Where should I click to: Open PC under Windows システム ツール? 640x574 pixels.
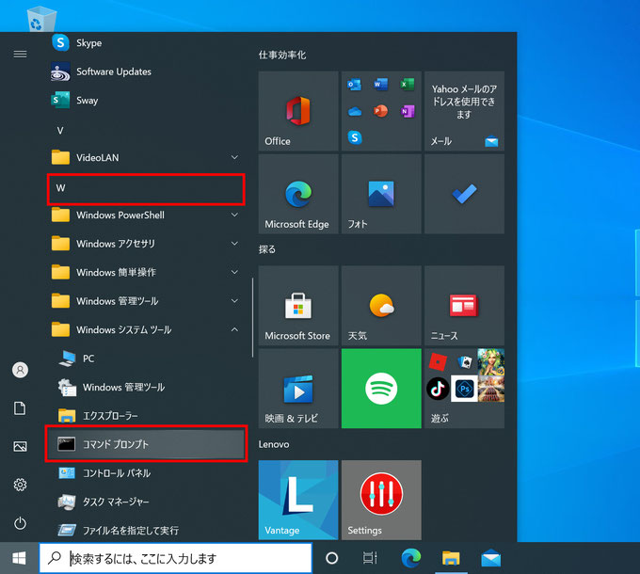146,359
